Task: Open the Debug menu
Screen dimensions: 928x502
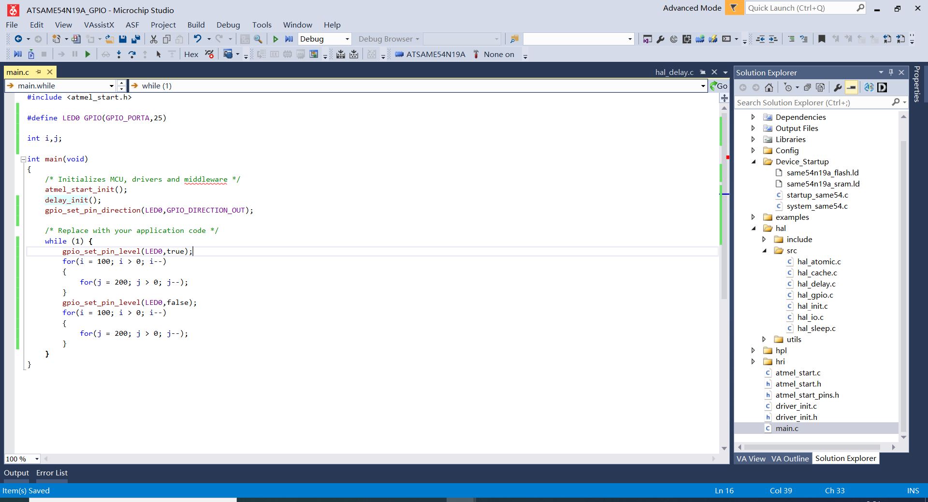Action: pos(228,25)
